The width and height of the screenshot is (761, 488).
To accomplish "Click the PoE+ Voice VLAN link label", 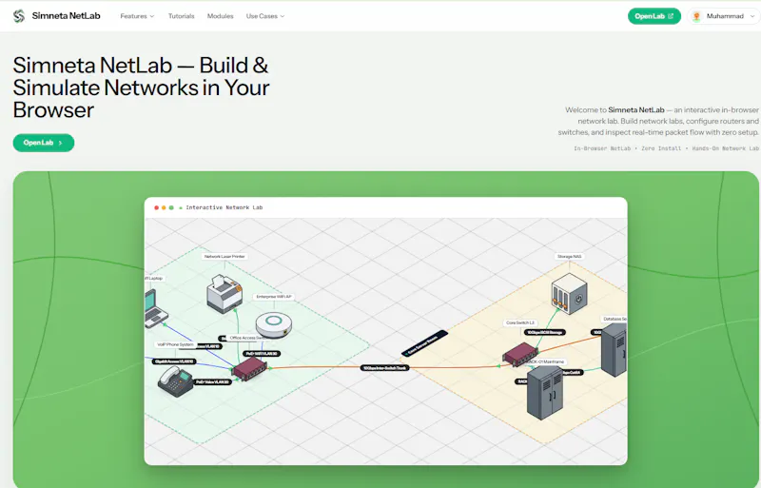I will pyautogui.click(x=212, y=382).
